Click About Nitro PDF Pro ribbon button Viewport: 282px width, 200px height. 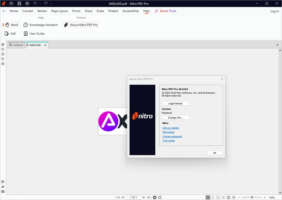81,25
